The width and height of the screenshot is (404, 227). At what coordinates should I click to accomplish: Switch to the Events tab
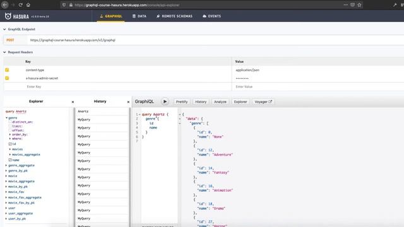(x=211, y=16)
